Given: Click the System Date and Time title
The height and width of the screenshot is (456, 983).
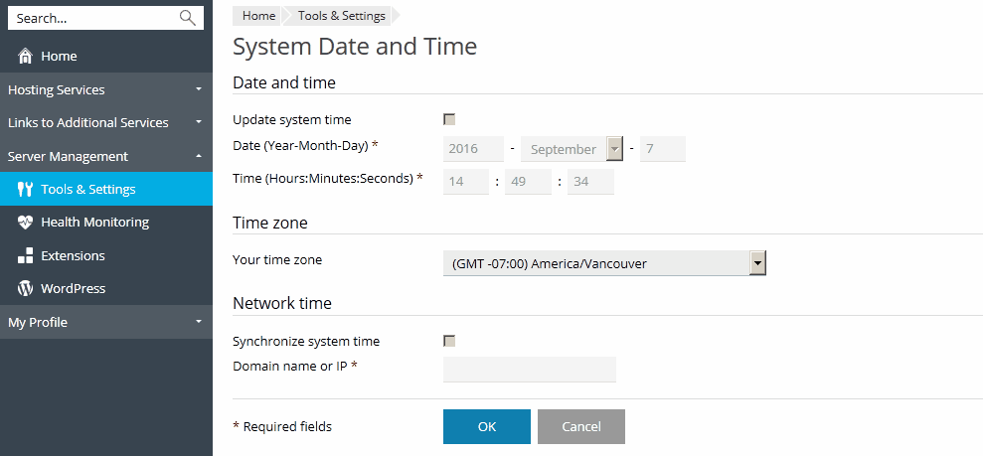Looking at the screenshot, I should click(355, 47).
